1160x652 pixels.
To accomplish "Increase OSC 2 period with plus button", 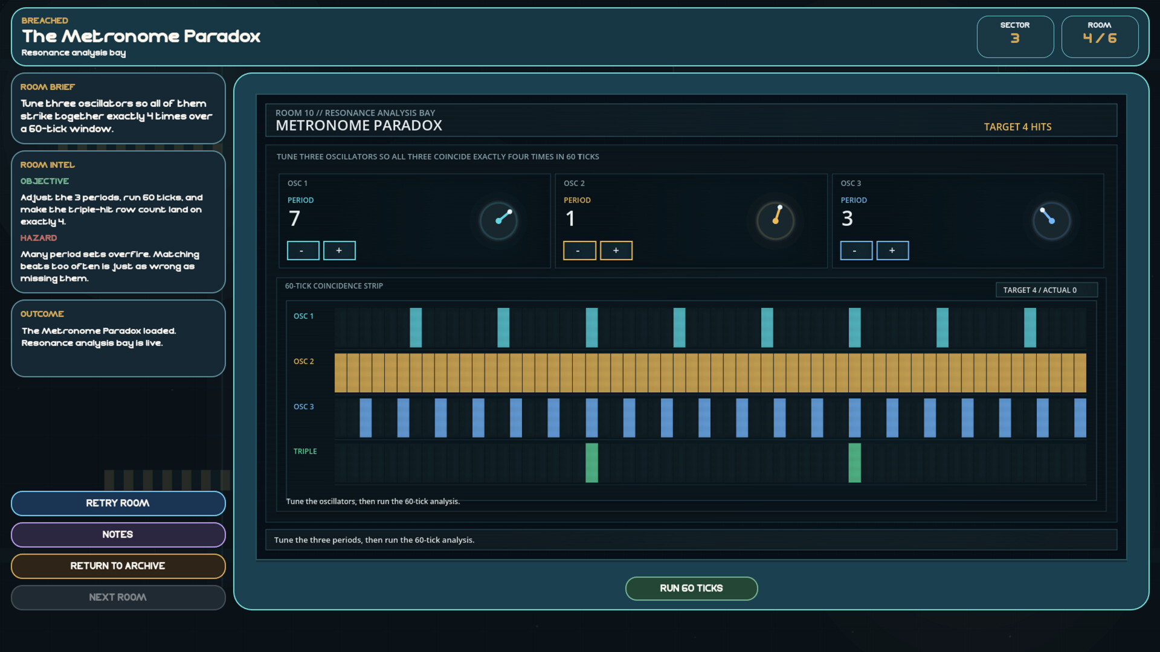I will (x=616, y=251).
